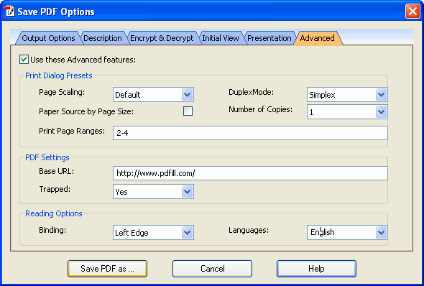This screenshot has width=424, height=286.
Task: Click the Print Page Ranges field
Action: coord(250,133)
